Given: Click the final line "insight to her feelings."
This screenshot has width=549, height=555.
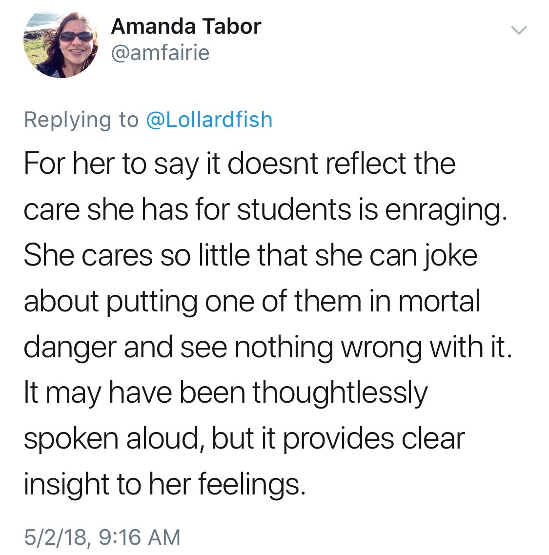Looking at the screenshot, I should (x=165, y=484).
